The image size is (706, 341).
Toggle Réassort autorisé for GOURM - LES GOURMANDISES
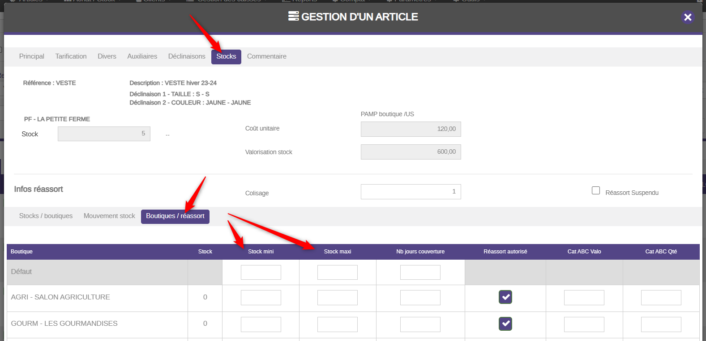[x=505, y=324]
